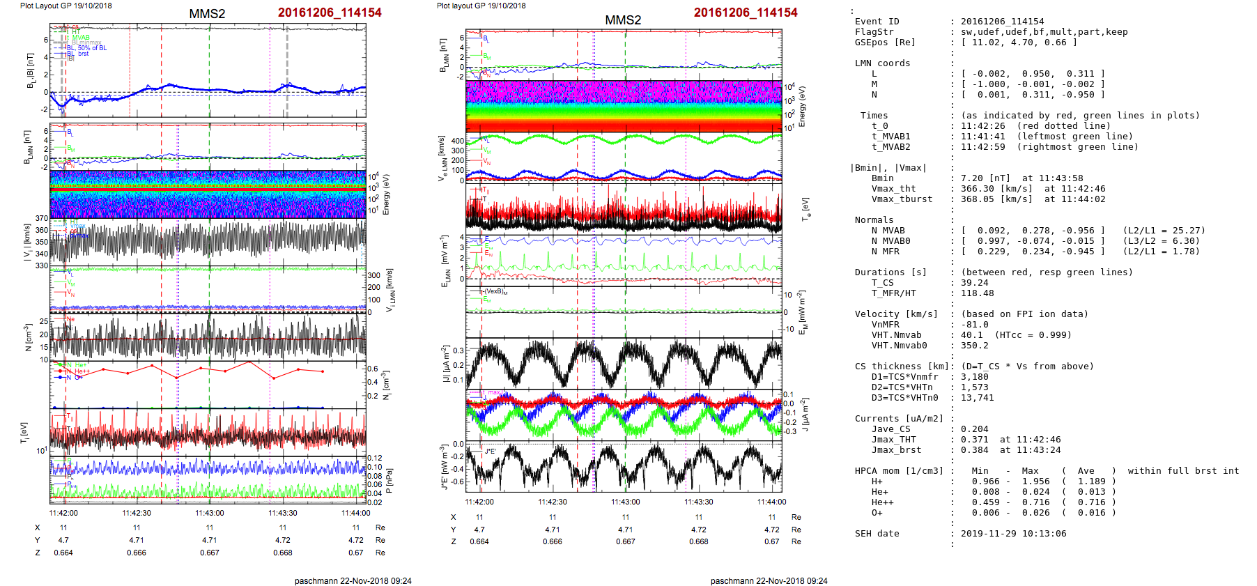1257x586 pixels.
Task: Select the red 20161206_114154 label on left plot
Action: 330,13
